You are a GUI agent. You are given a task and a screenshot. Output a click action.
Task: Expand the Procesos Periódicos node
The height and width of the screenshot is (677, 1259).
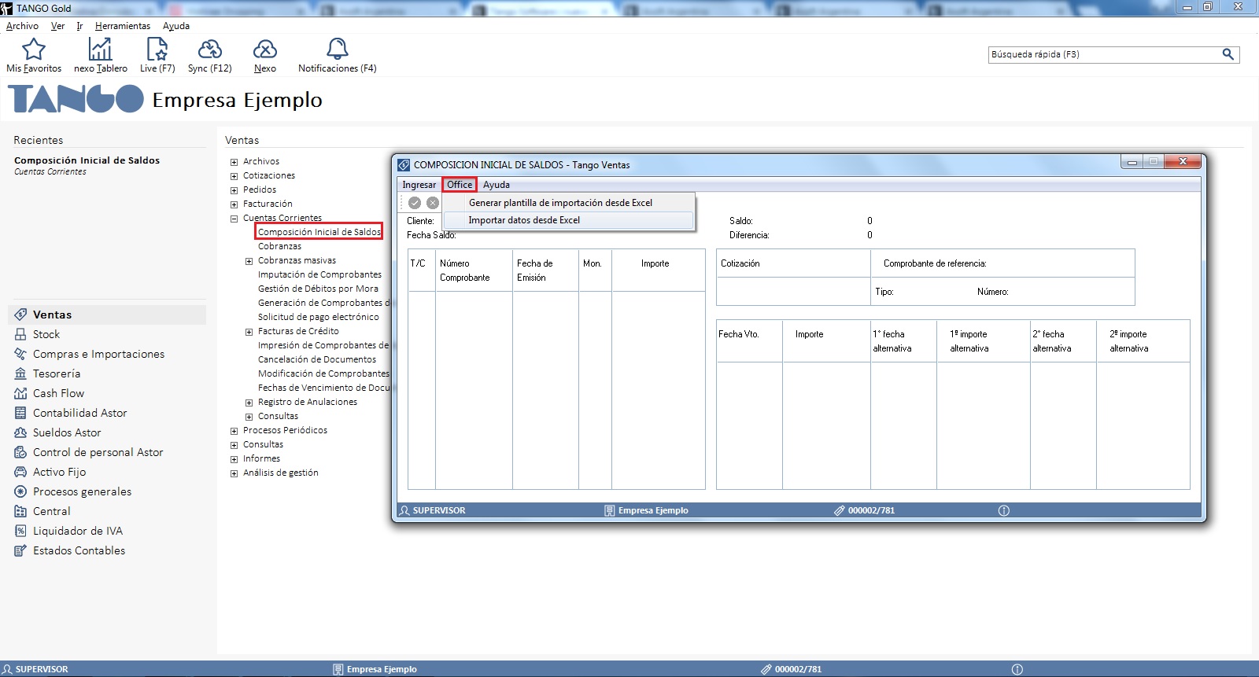234,431
